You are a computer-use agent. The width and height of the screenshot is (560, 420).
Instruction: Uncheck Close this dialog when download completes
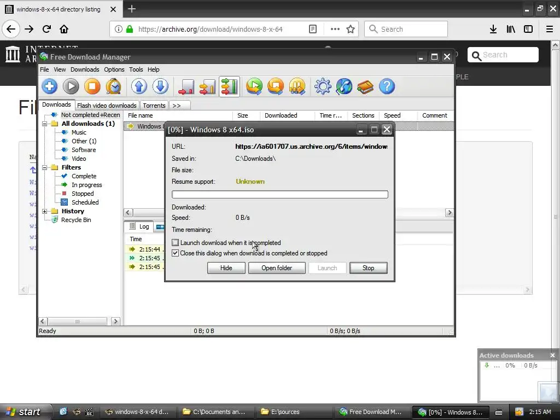[175, 253]
